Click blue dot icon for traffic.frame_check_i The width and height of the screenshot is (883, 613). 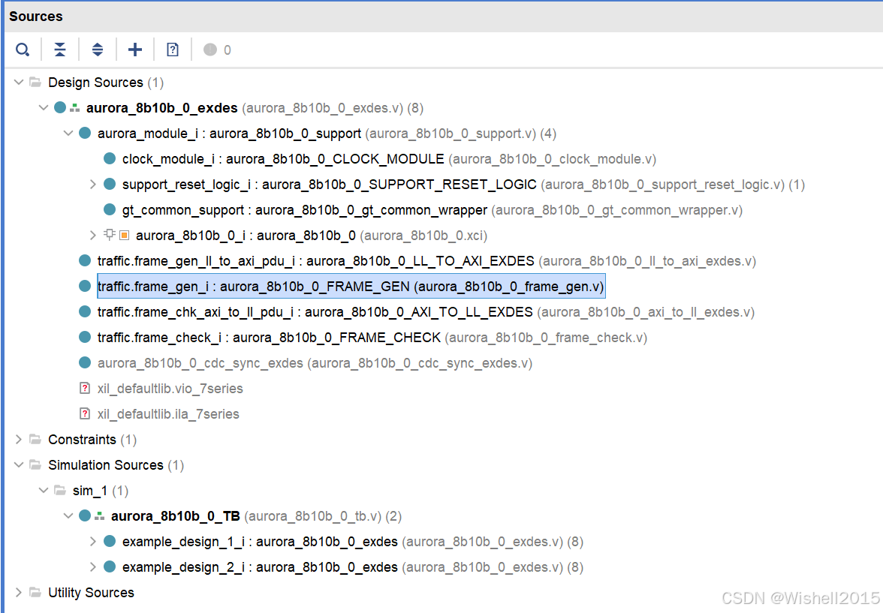(x=85, y=337)
